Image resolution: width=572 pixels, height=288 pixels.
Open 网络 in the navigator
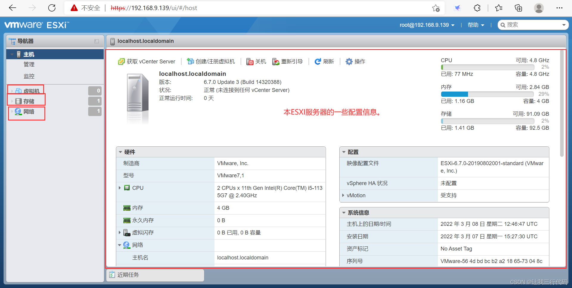tap(29, 112)
